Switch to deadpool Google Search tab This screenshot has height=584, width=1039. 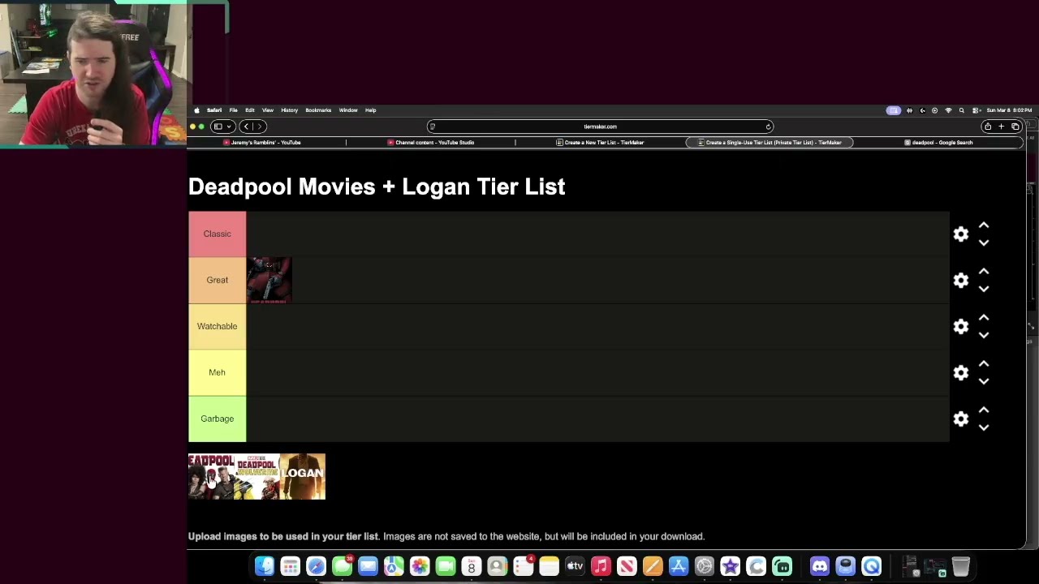click(938, 143)
